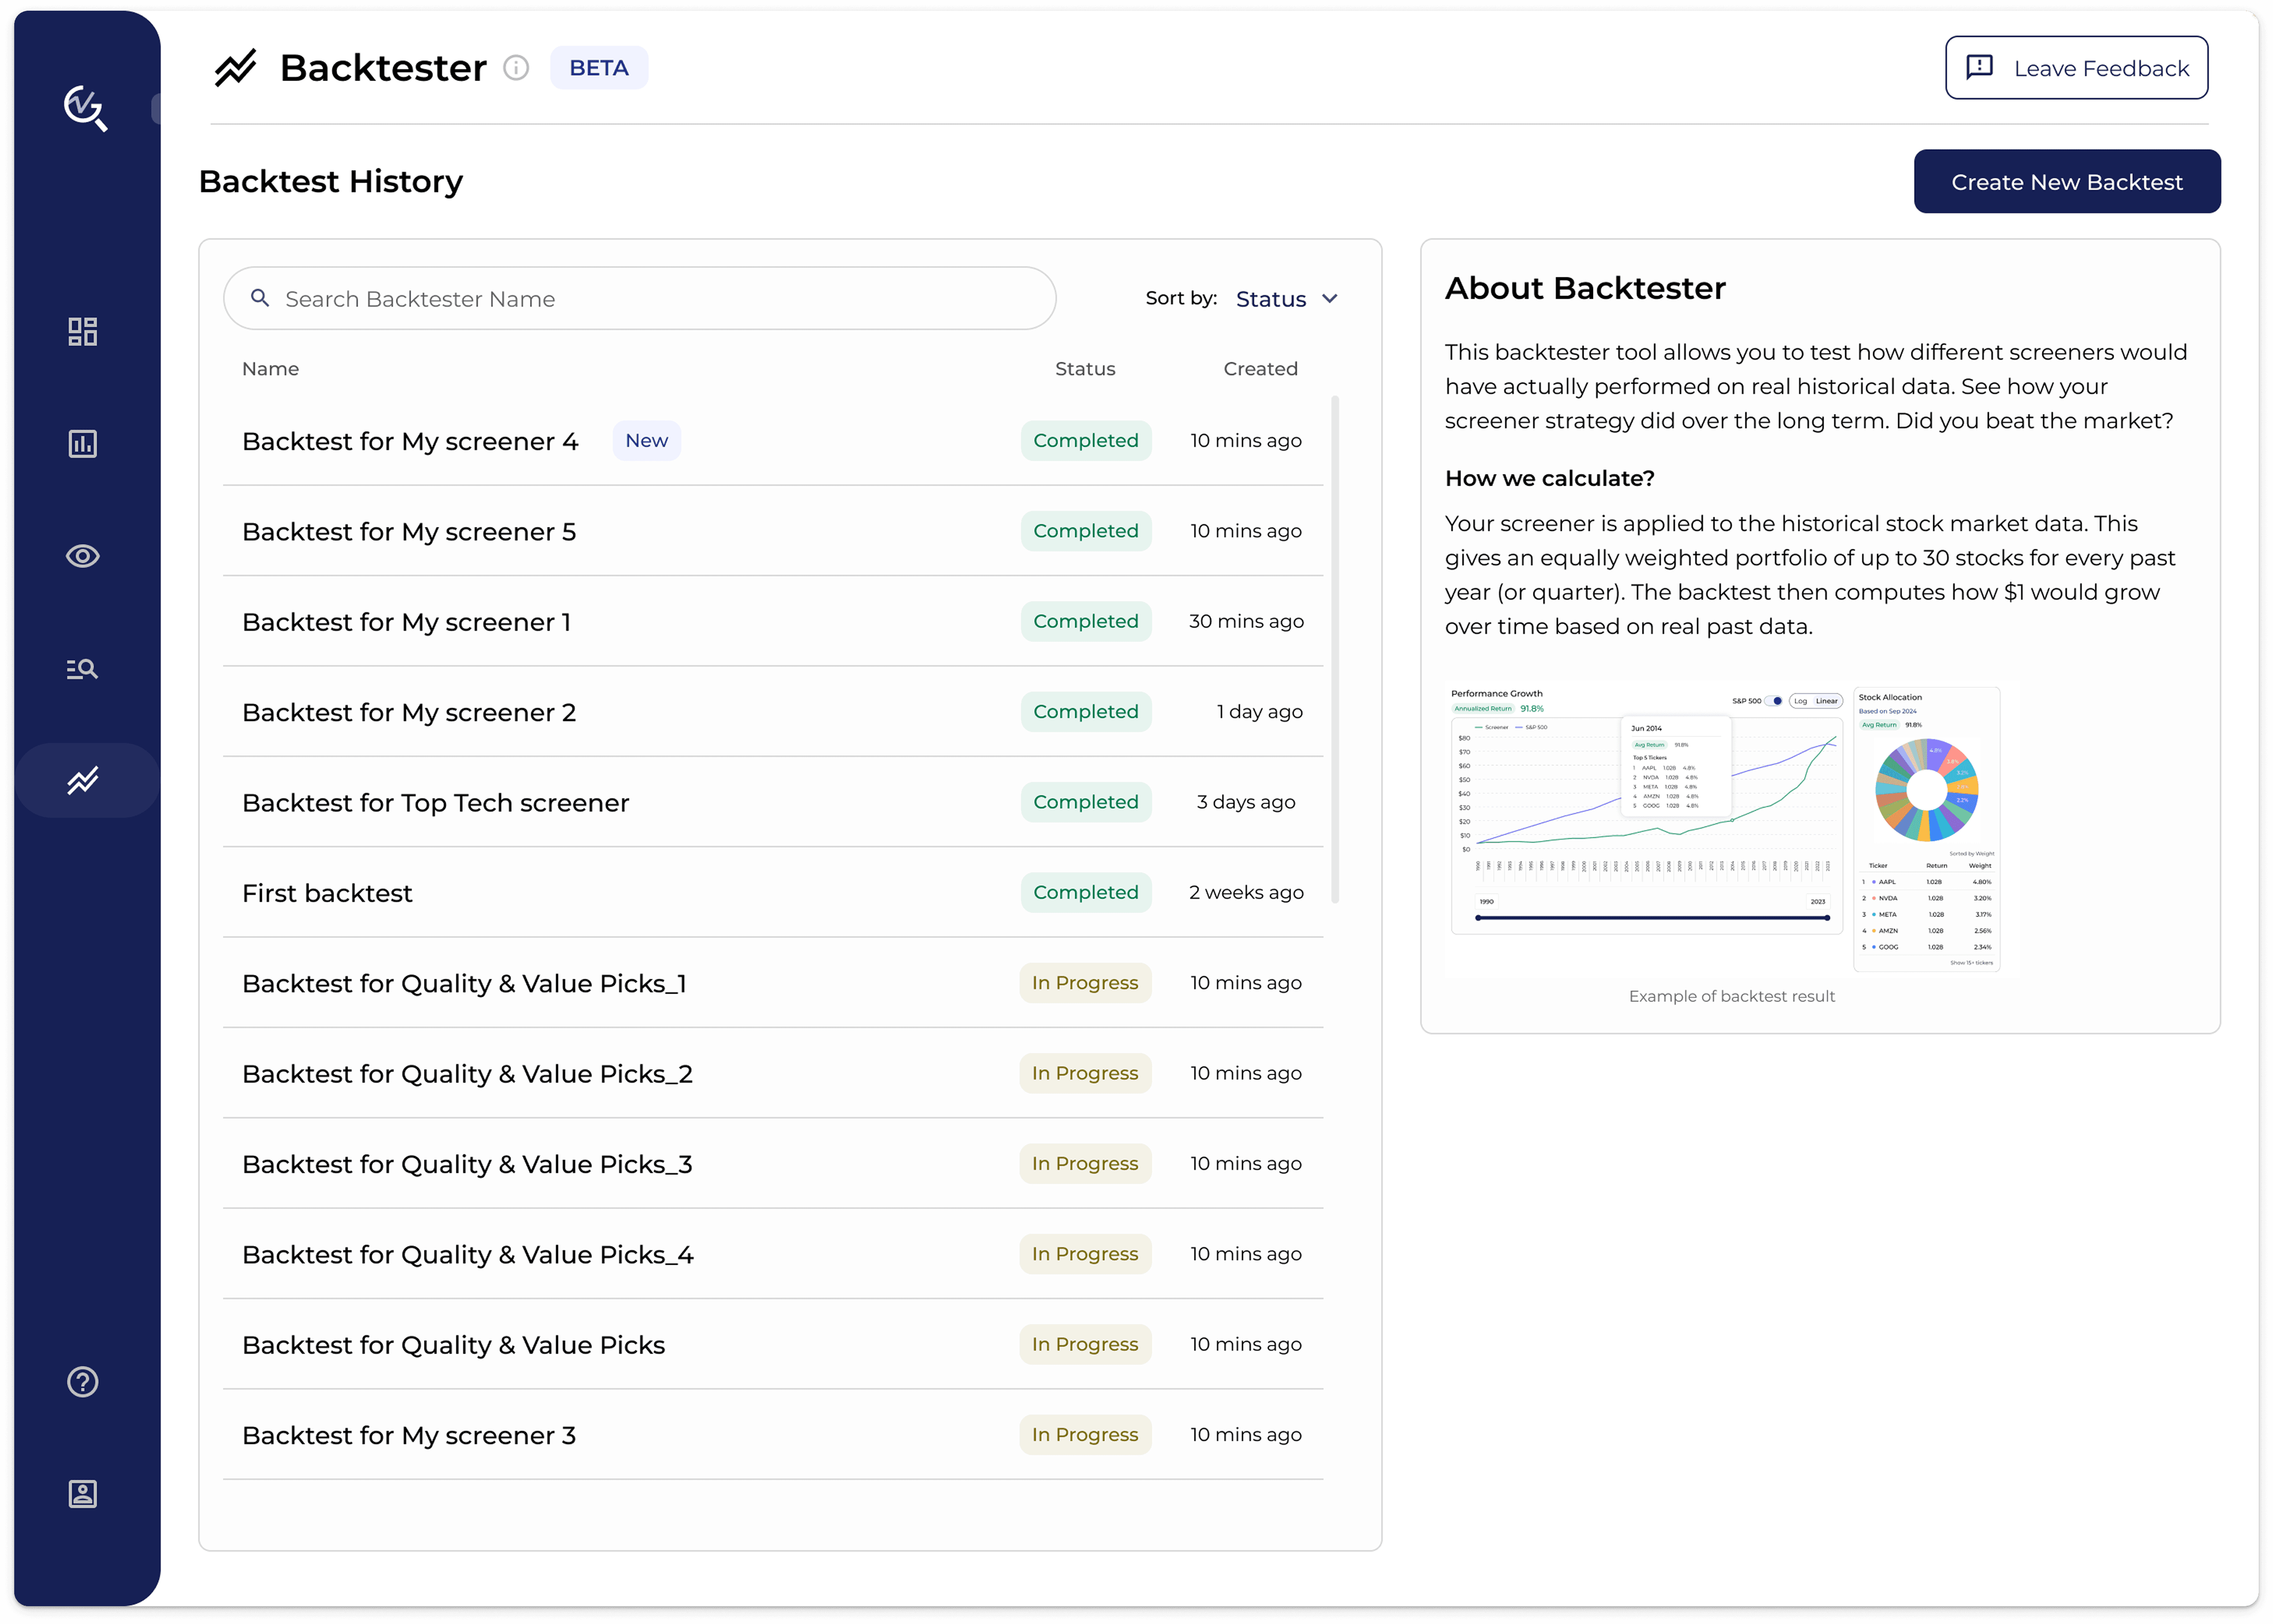Open the screener search-list icon in the sidebar
Screen dimensions: 2273x1624
click(82, 668)
